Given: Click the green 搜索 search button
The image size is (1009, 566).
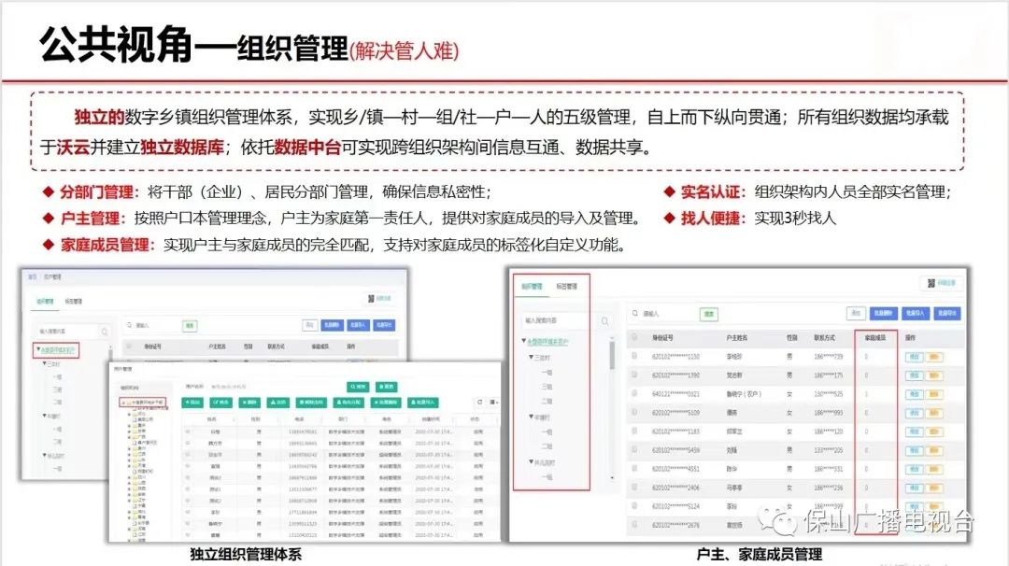Looking at the screenshot, I should coord(706,312).
